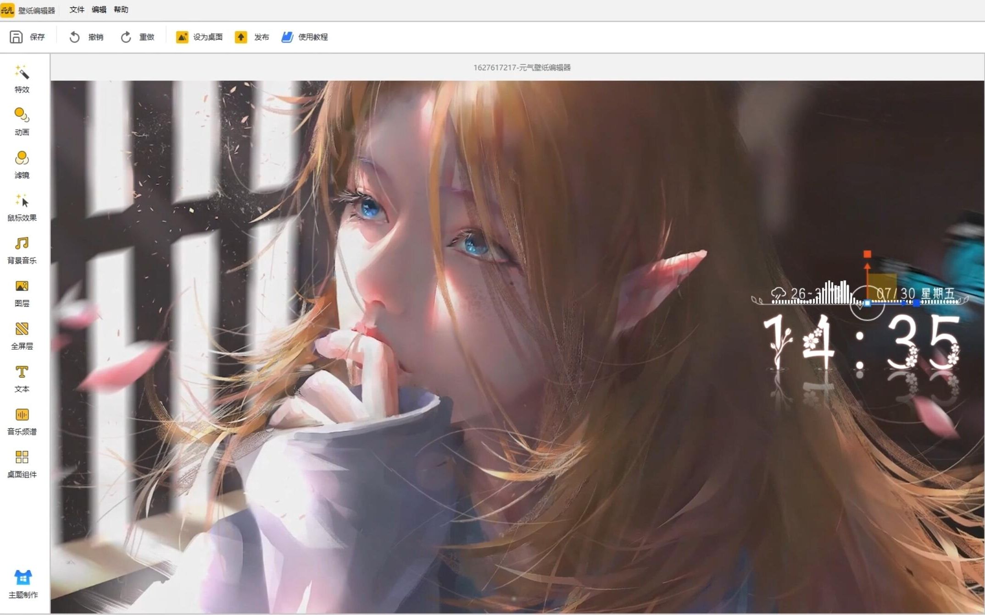Select the 07/30 星期五 date text
The image size is (985, 615).
click(915, 293)
